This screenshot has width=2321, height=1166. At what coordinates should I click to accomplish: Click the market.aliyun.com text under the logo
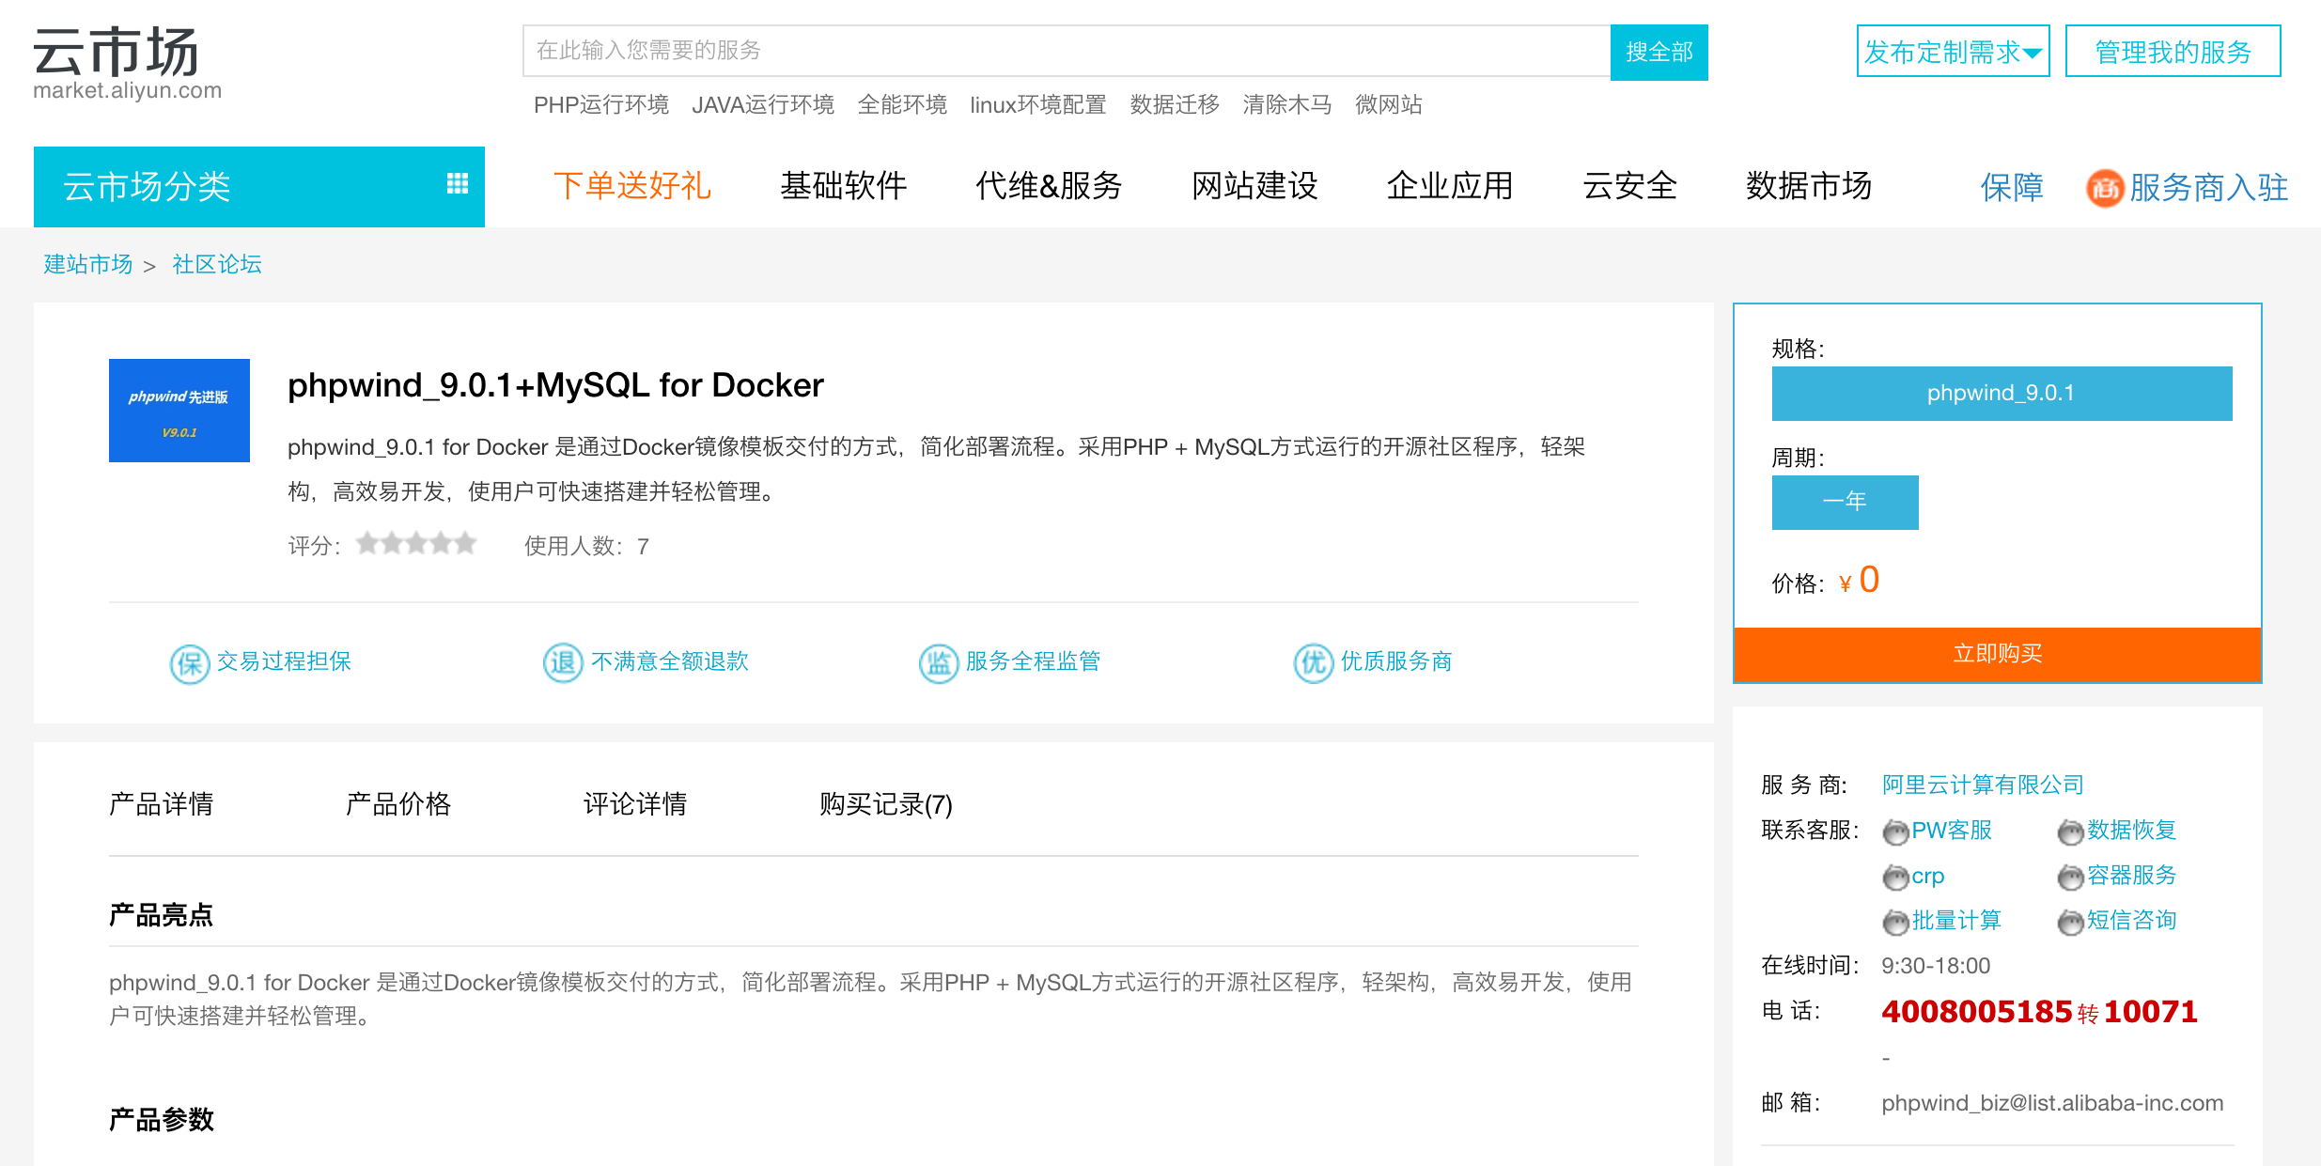128,90
